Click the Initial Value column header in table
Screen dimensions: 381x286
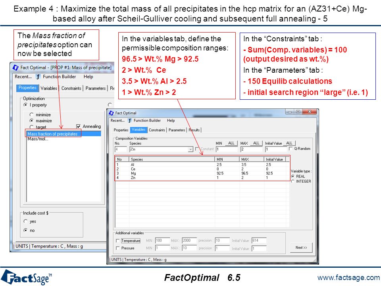coord(275,160)
